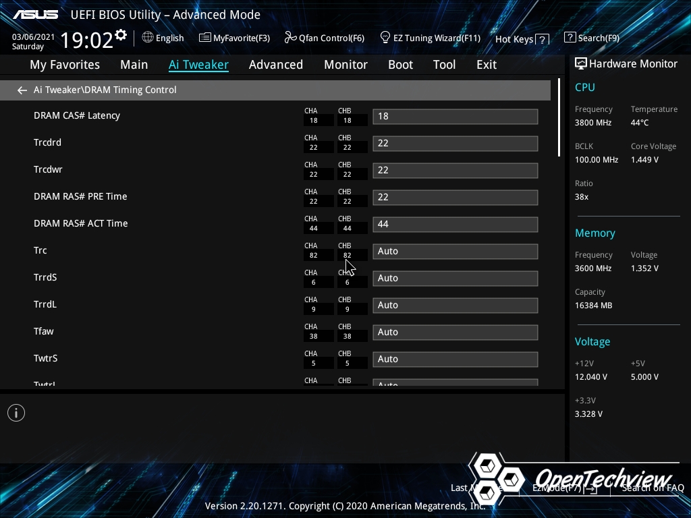Click the +12V 12.040 V reading
Screen dimensions: 691x518
[x=591, y=377]
